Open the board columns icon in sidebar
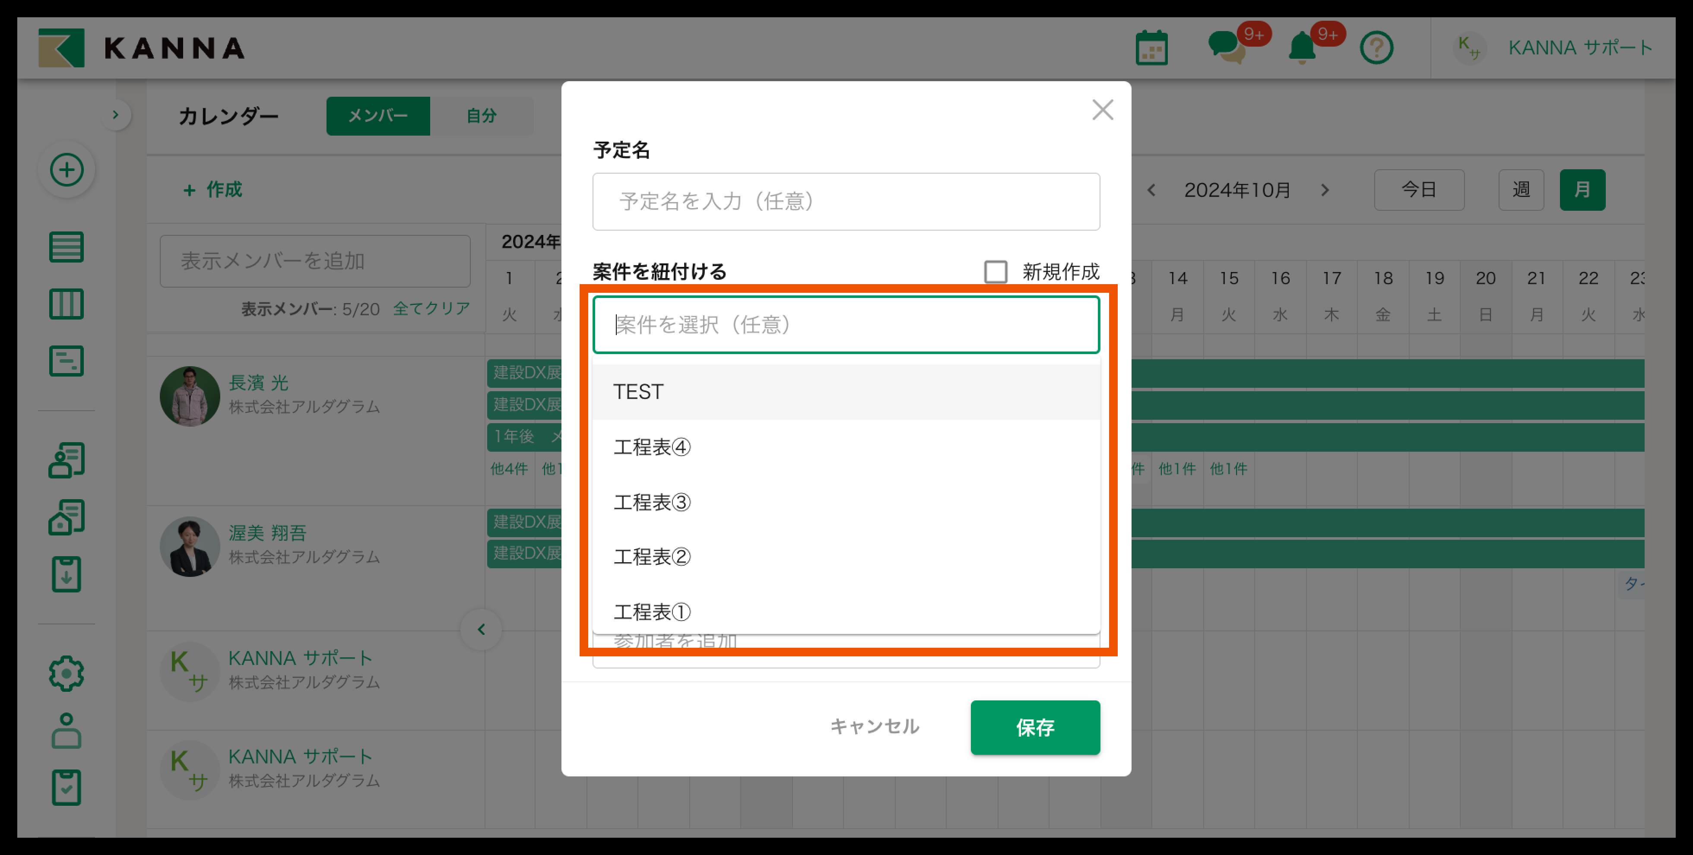The height and width of the screenshot is (855, 1693). 67,304
